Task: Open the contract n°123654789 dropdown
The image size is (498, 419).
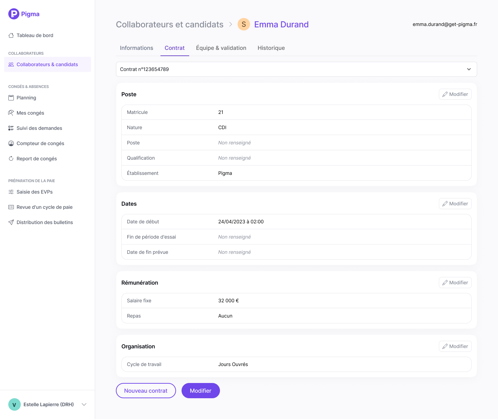Action: click(296, 69)
